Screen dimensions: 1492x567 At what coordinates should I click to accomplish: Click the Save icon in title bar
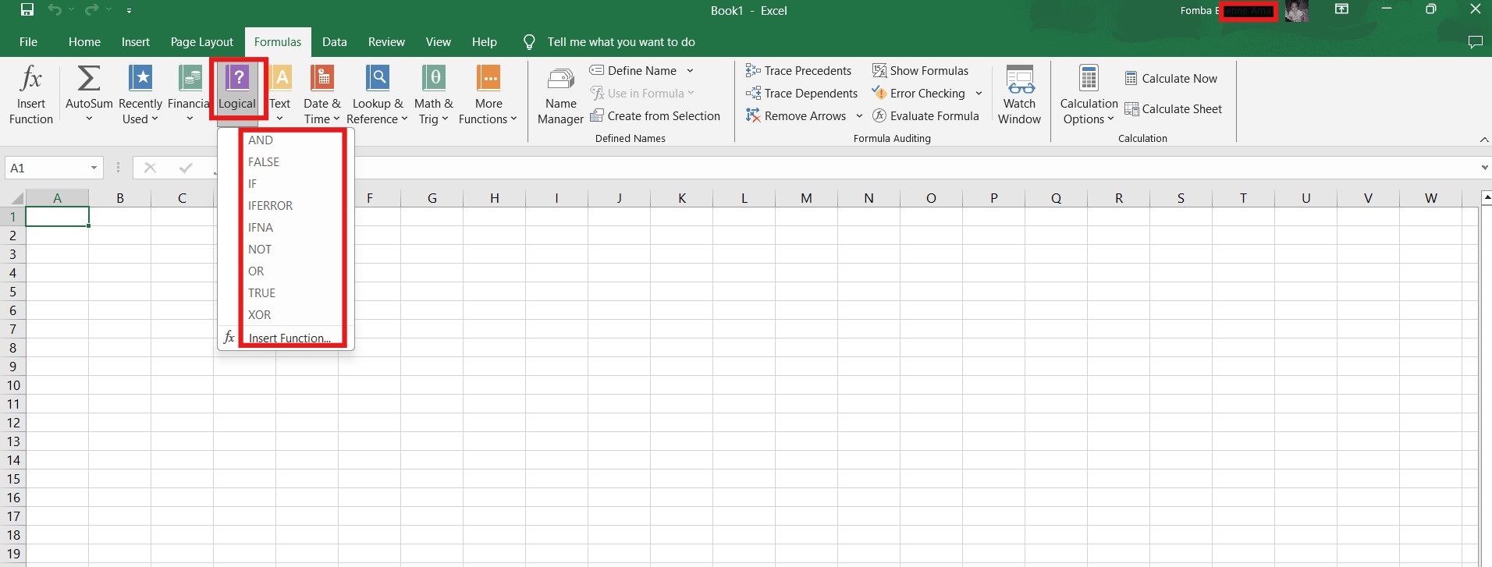(x=27, y=10)
